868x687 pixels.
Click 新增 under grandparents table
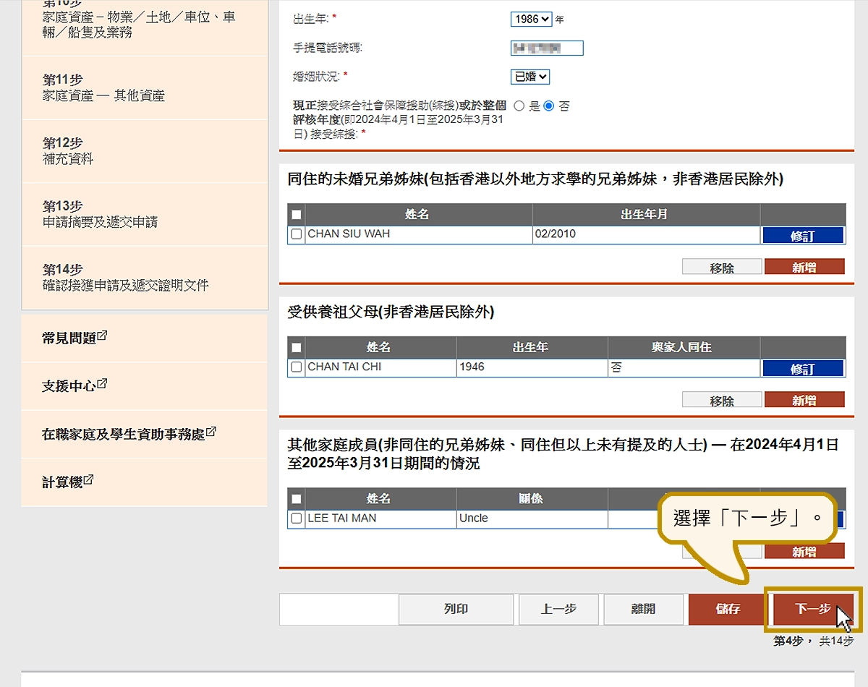click(x=804, y=400)
